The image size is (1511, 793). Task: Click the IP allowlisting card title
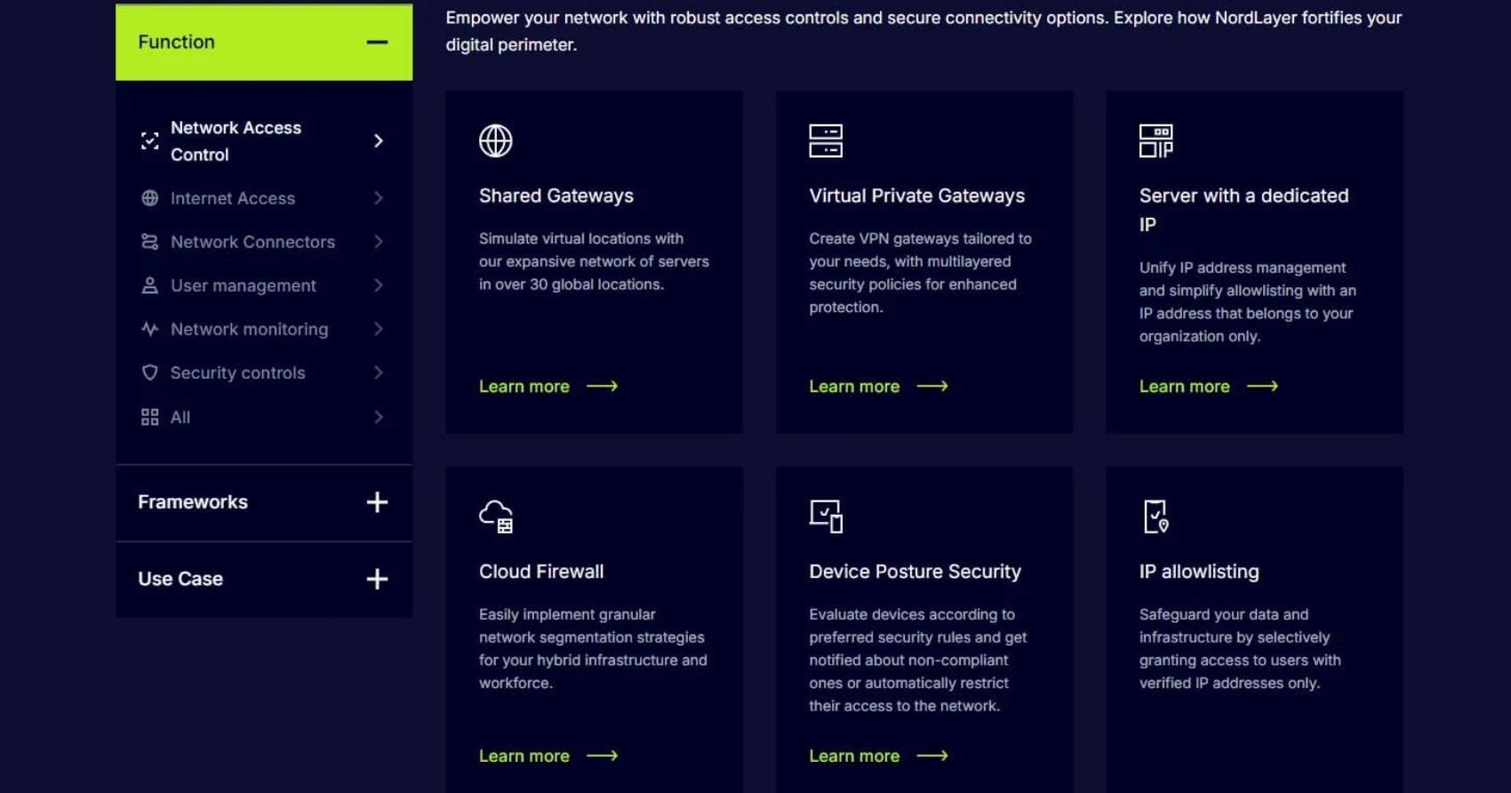point(1199,572)
